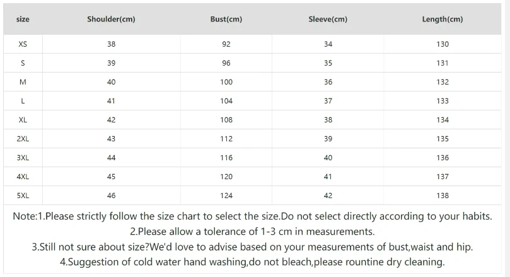Select the 3XL size row label
The width and height of the screenshot is (510, 277).
[x=23, y=158]
